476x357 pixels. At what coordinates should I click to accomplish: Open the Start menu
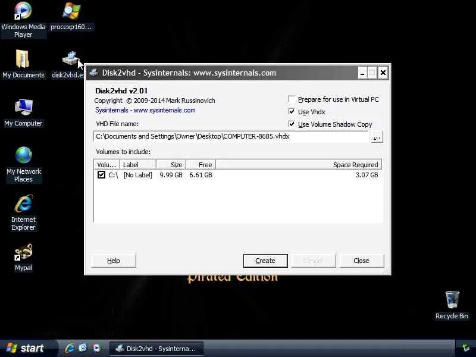click(x=28, y=348)
